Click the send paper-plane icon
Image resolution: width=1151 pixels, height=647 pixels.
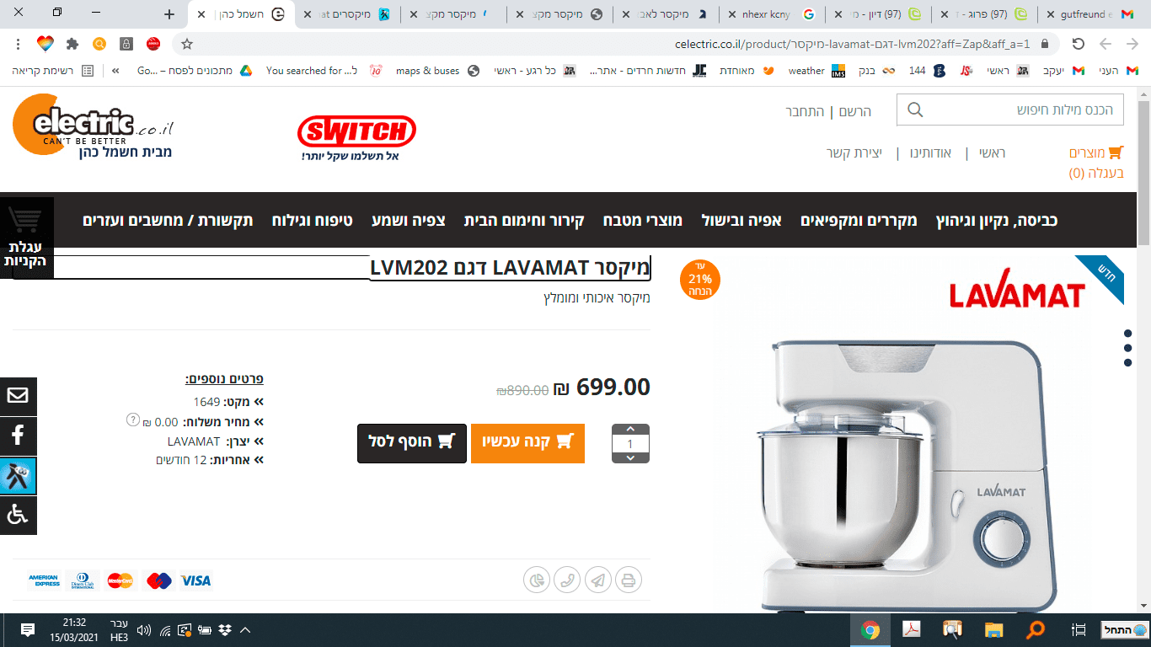597,580
